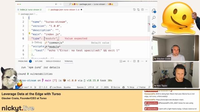Click the Debug code lens above scripts
This screenshot has height=112, width=200.
(37, 42)
